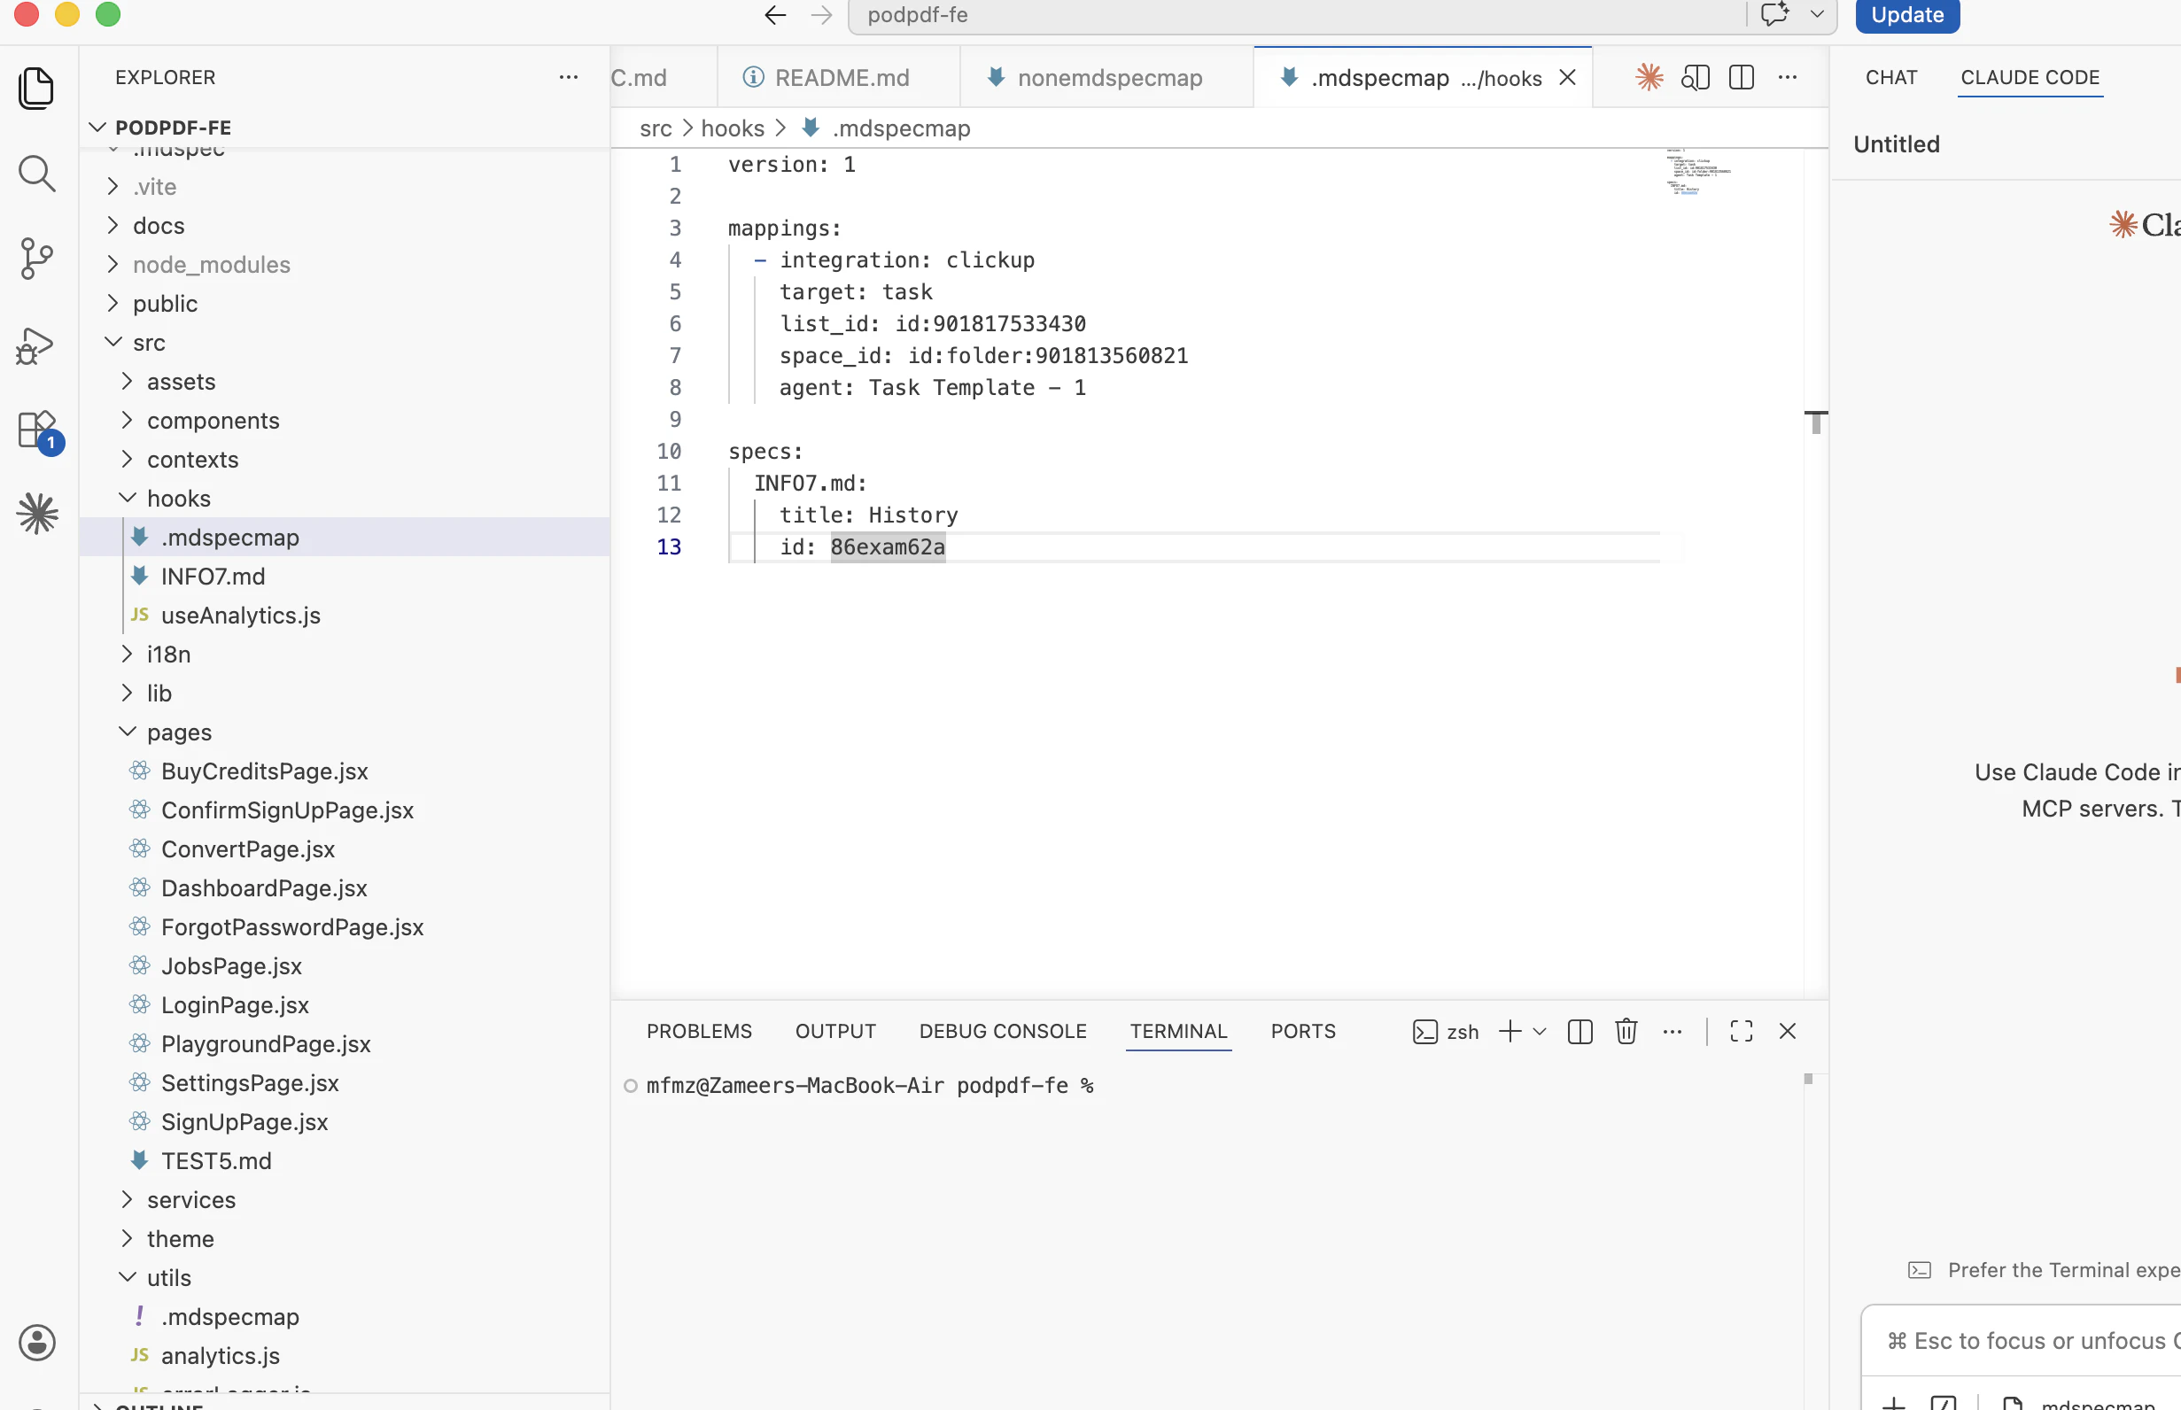2181x1410 pixels.
Task: Click the Update button
Action: pos(1906,15)
